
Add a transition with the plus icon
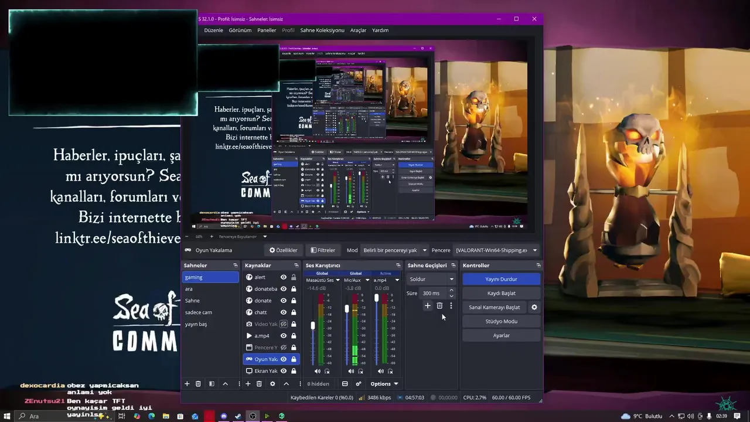(428, 305)
